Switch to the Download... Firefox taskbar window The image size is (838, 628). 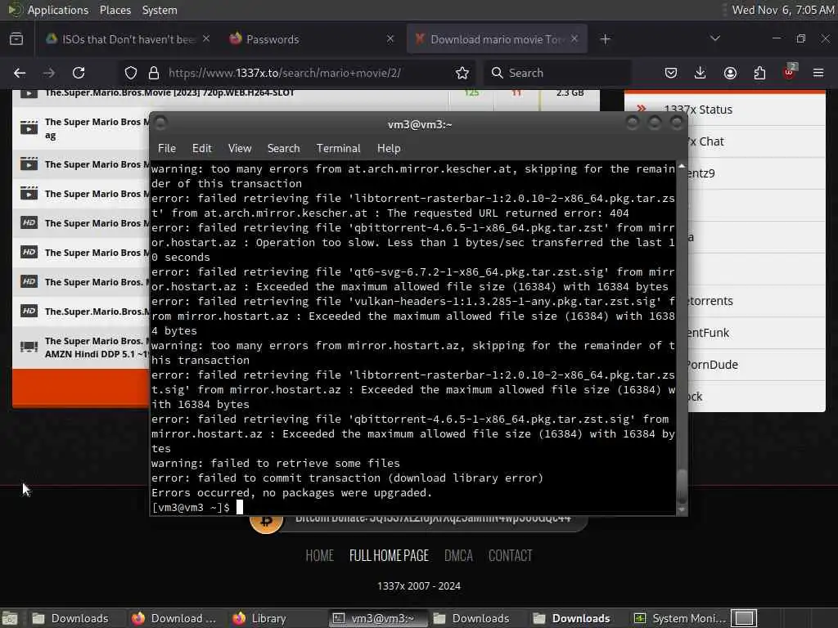tap(173, 618)
